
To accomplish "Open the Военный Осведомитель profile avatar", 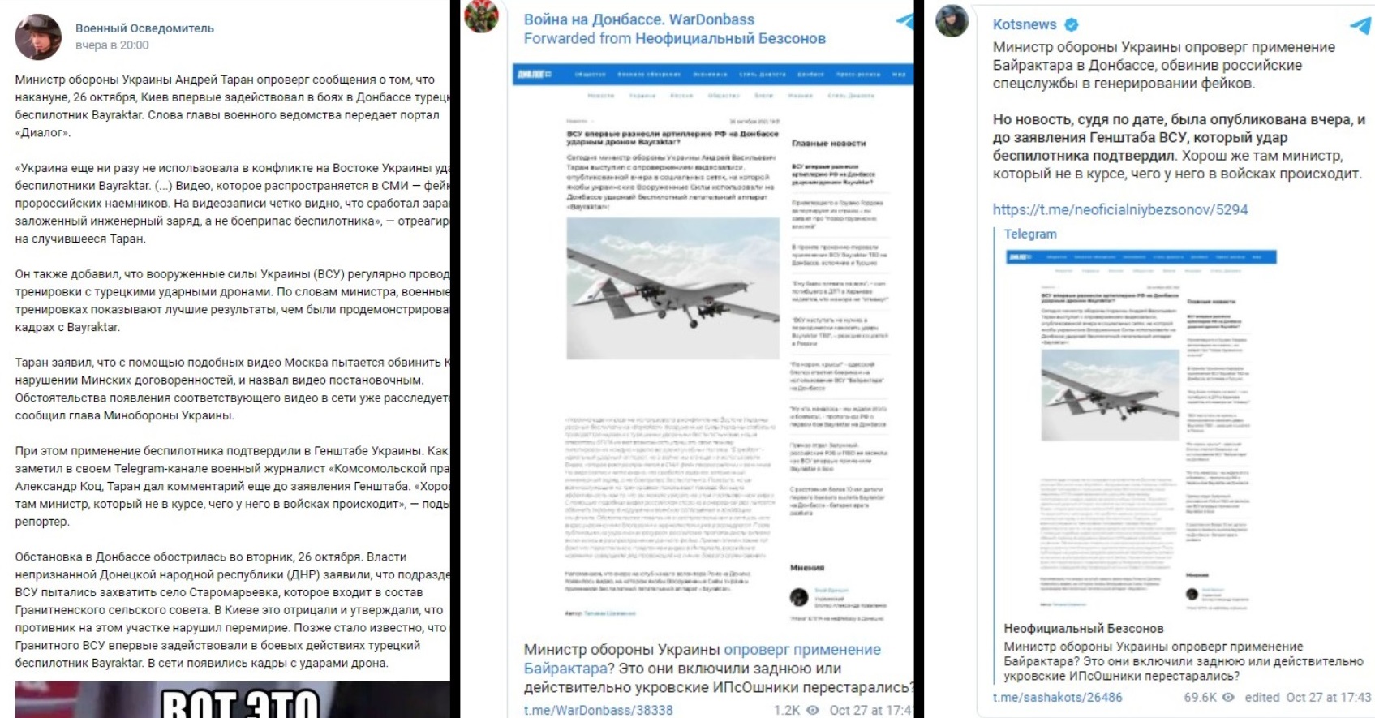I will click(38, 37).
